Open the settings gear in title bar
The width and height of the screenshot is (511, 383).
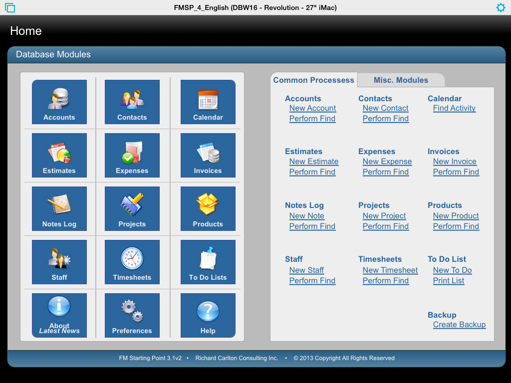501,7
